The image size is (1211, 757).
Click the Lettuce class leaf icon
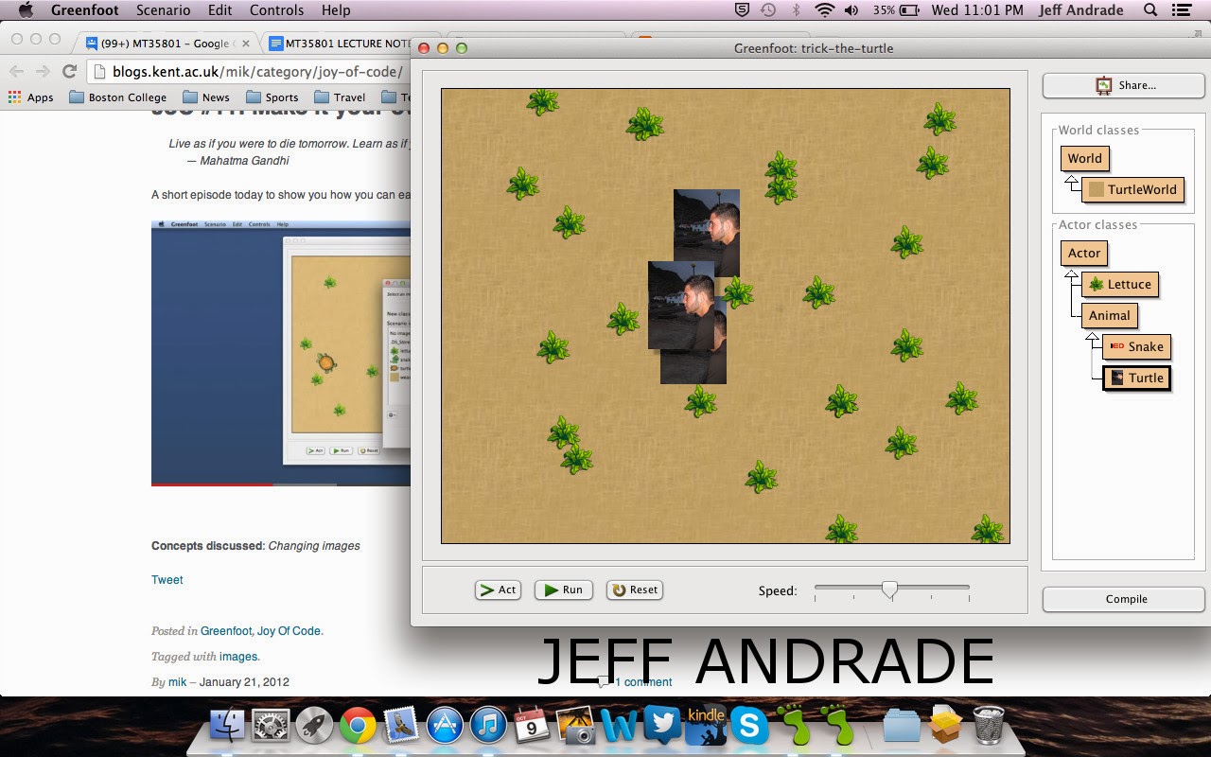[x=1096, y=284]
